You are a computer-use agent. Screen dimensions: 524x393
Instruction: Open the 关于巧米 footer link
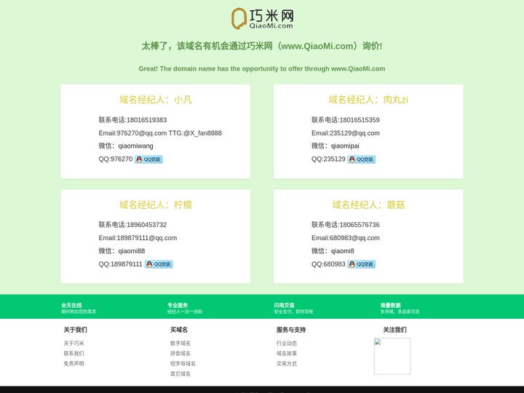point(74,344)
